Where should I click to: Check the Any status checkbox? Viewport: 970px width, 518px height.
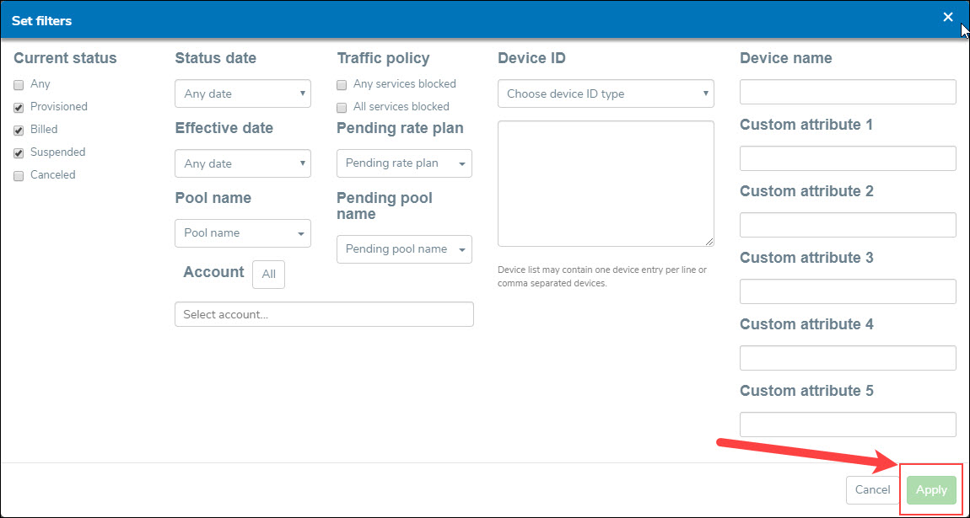pos(19,85)
